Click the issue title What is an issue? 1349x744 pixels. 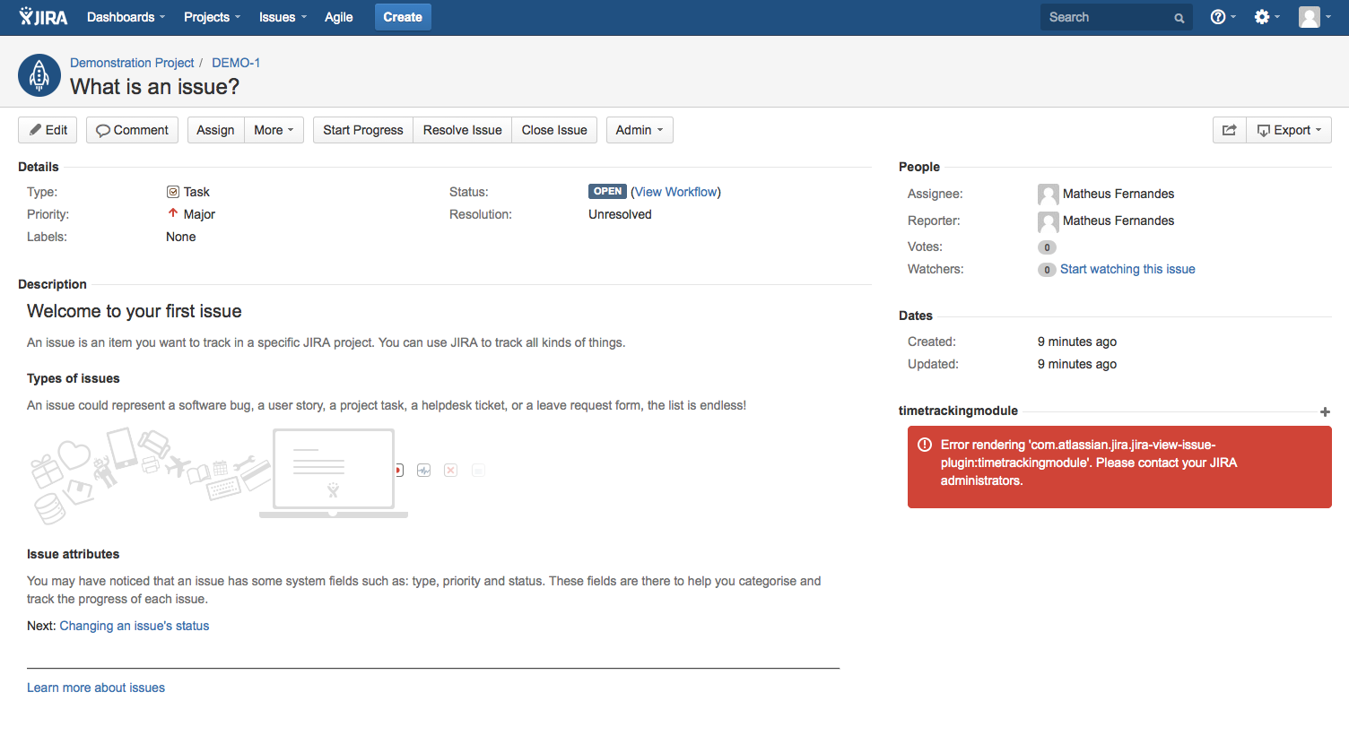tap(155, 86)
